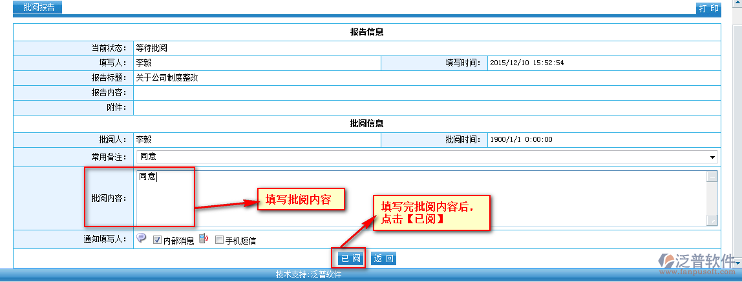Click the 关于公司制度整改 report title text

point(167,78)
